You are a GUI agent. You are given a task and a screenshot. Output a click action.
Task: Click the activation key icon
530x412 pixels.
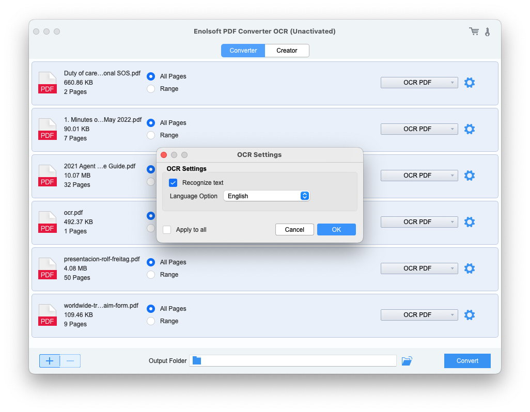point(487,31)
